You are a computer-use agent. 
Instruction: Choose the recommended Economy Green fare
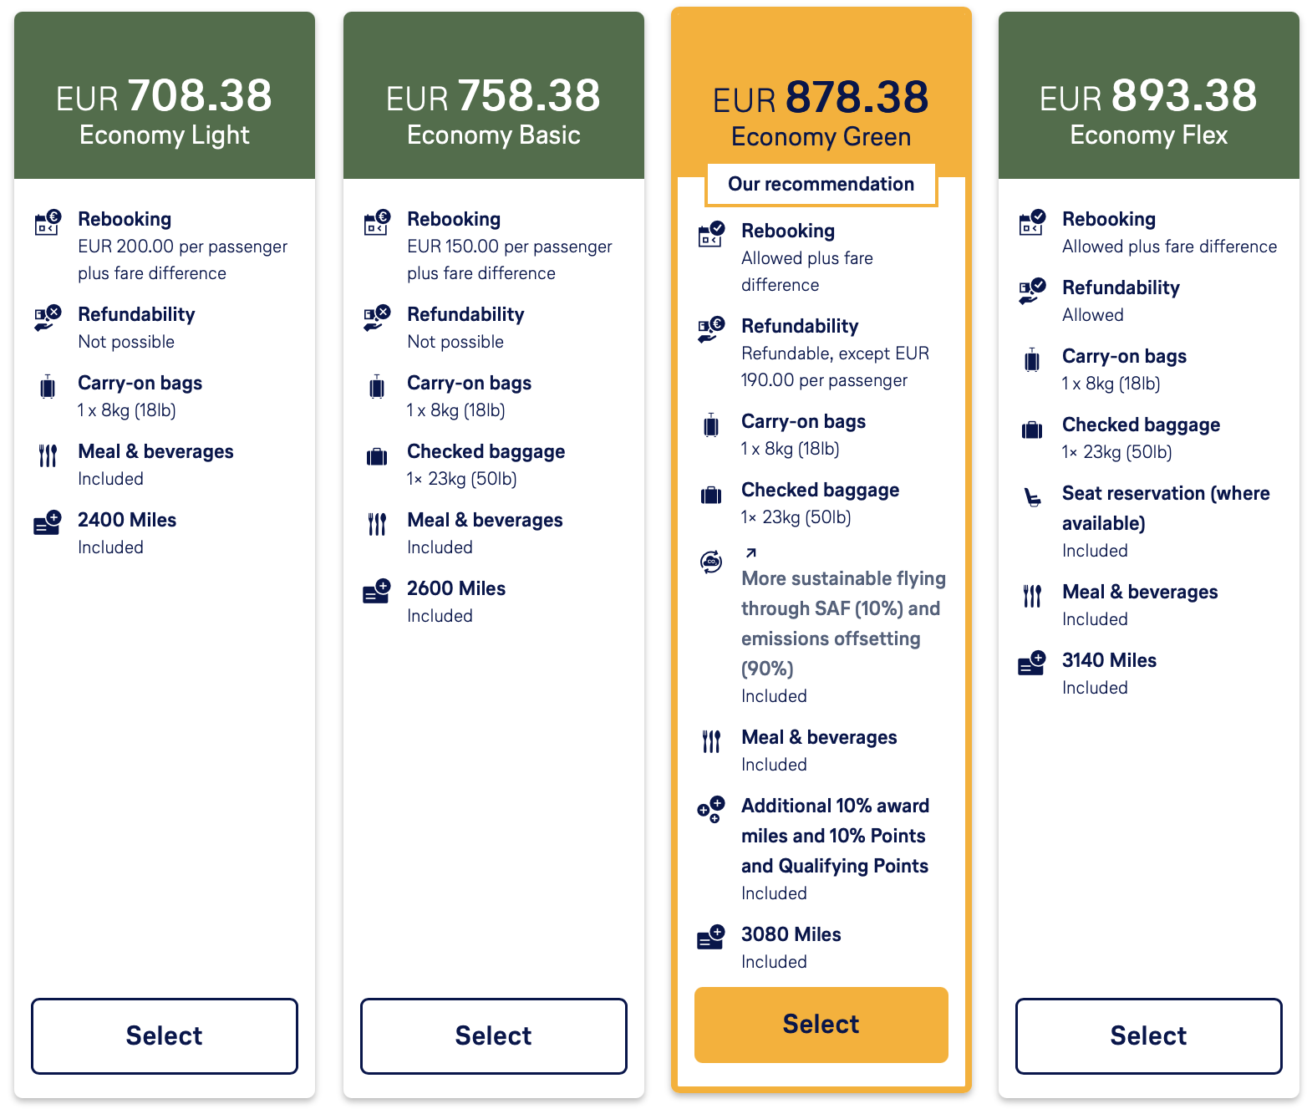pyautogui.click(x=821, y=1025)
